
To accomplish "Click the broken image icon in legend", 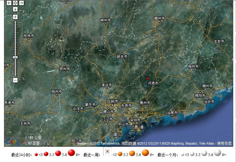I will pyautogui.click(x=107, y=151).
